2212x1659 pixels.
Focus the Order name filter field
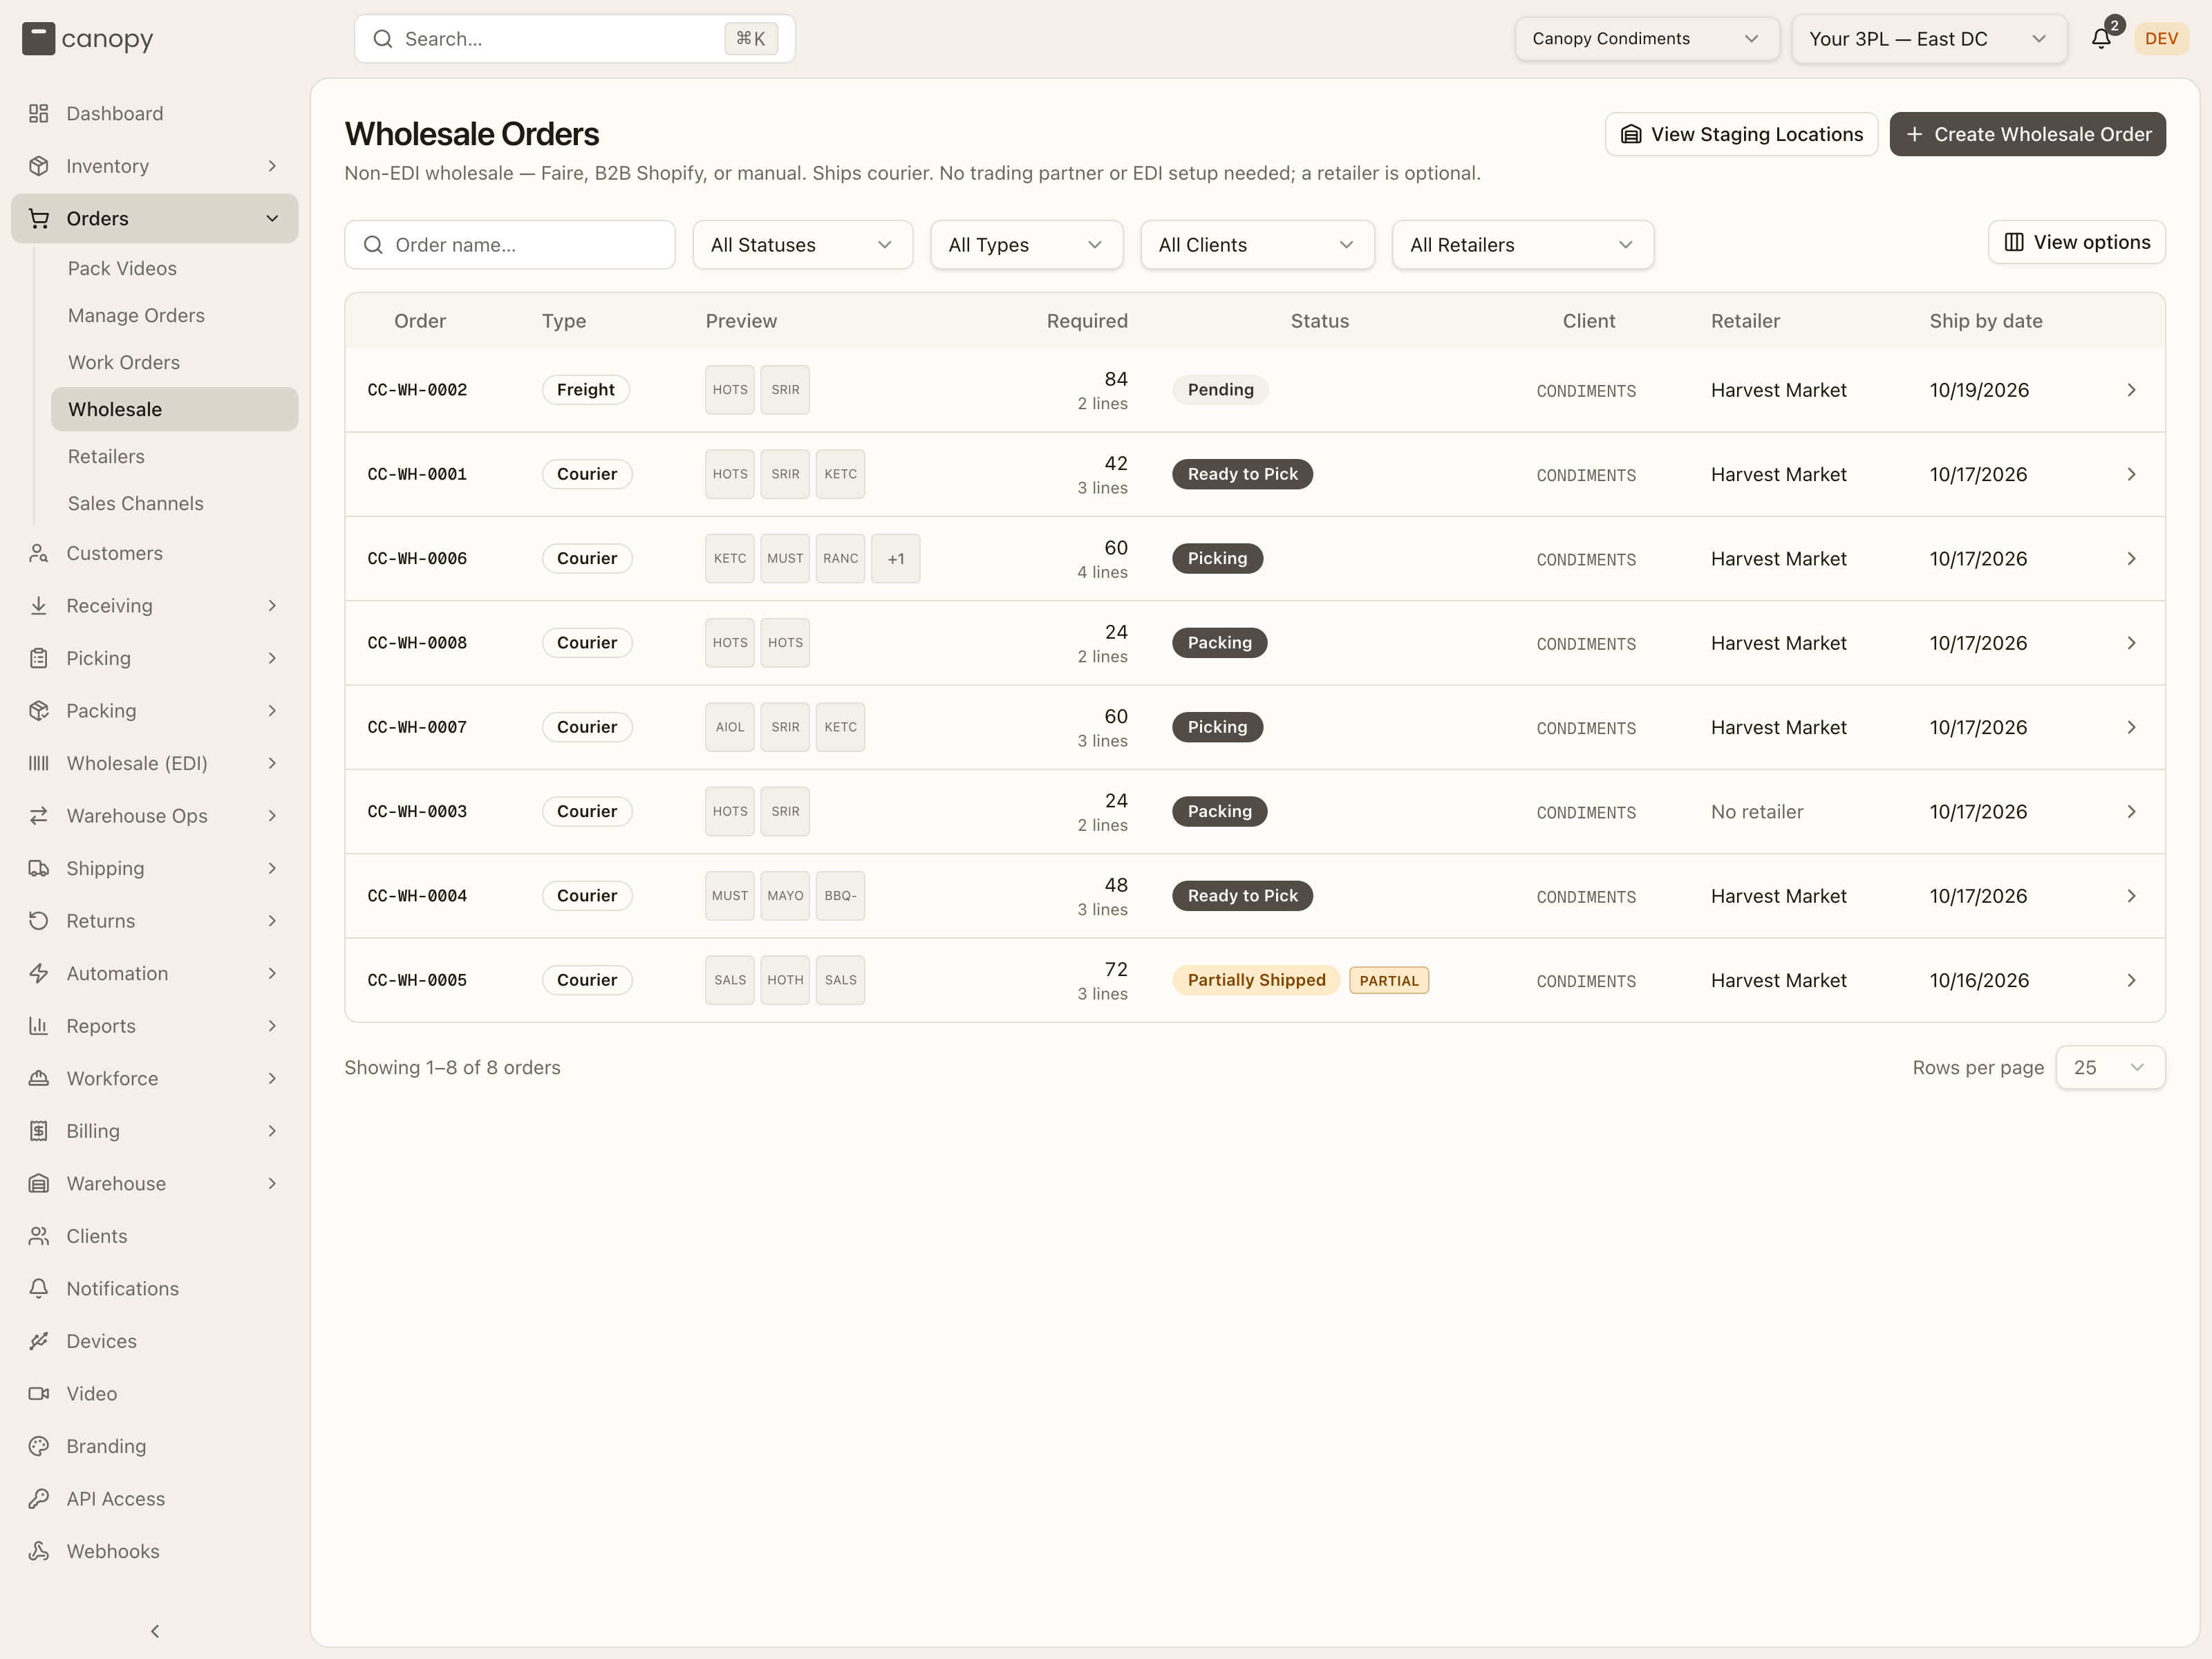pos(509,245)
